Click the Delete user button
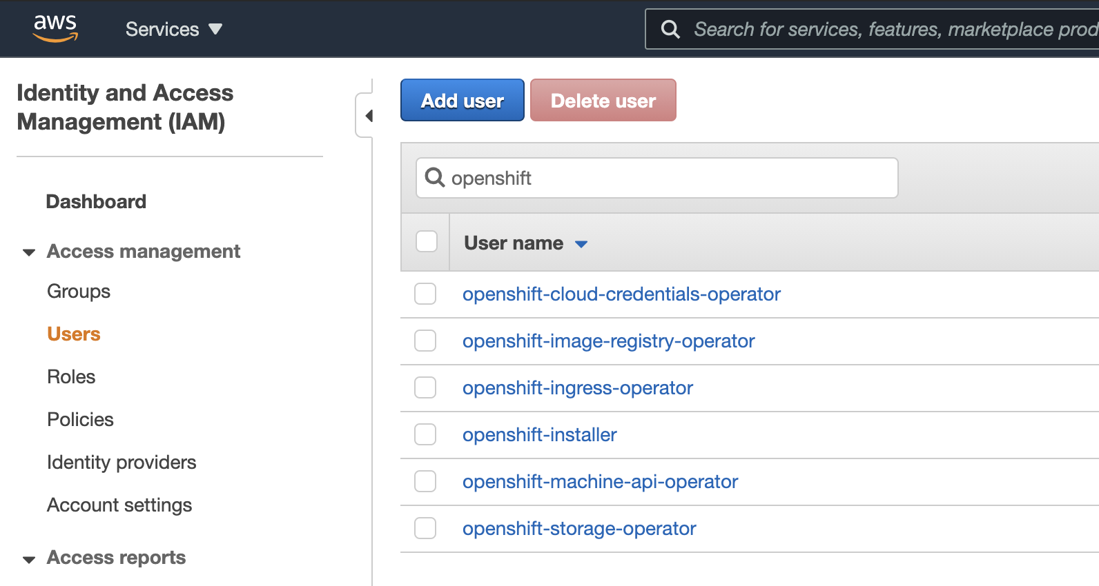The width and height of the screenshot is (1099, 586). (x=603, y=100)
